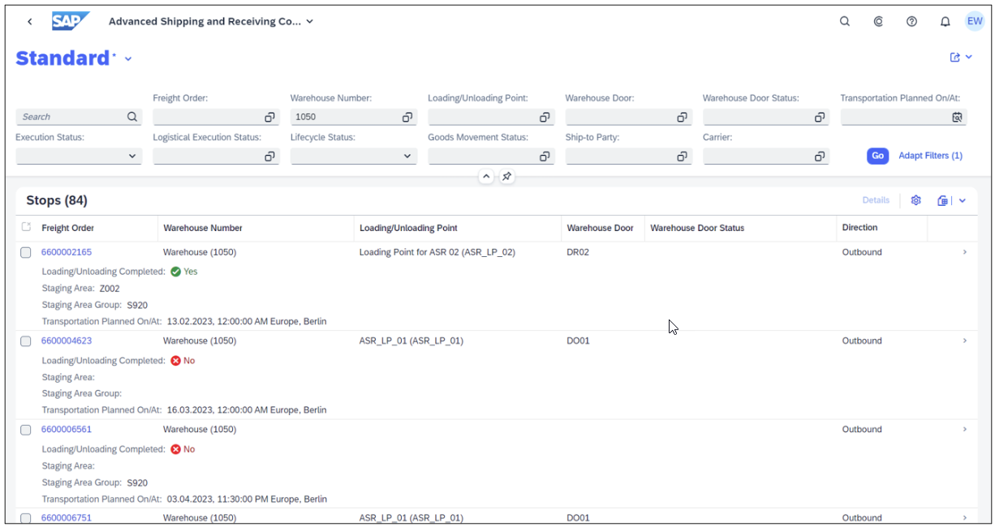Click the DR02 warehouse door cell
995x527 pixels.
pyautogui.click(x=578, y=252)
